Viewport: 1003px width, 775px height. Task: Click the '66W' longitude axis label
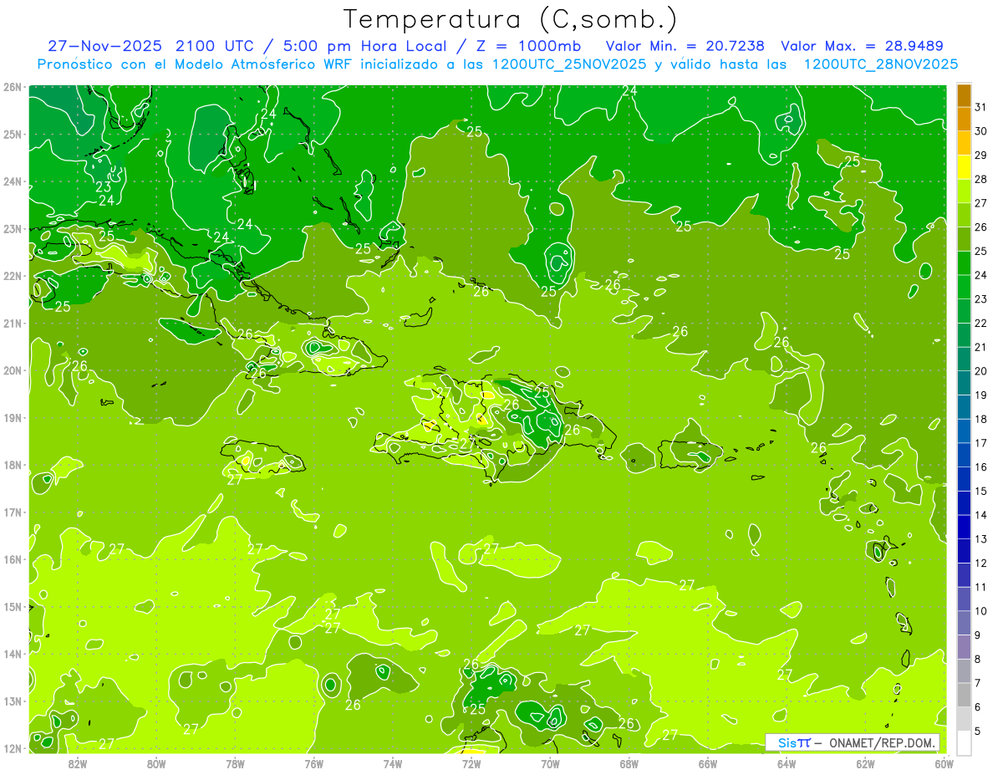(708, 763)
